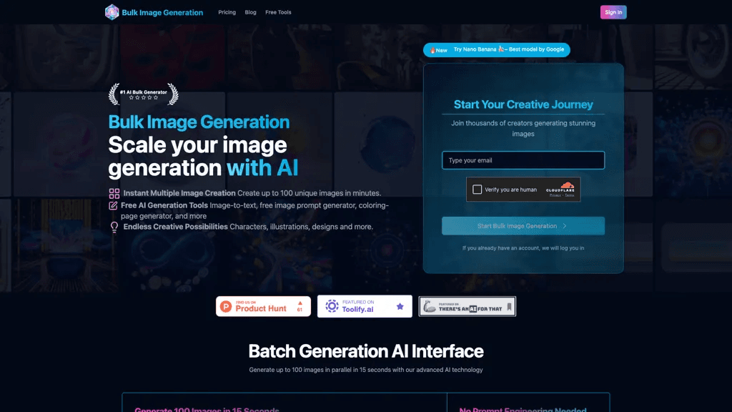Click the star icon on Toolify badge
The image size is (732, 412).
point(400,306)
